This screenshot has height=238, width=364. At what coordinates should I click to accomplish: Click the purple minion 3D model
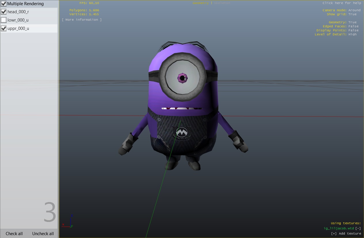click(183, 106)
